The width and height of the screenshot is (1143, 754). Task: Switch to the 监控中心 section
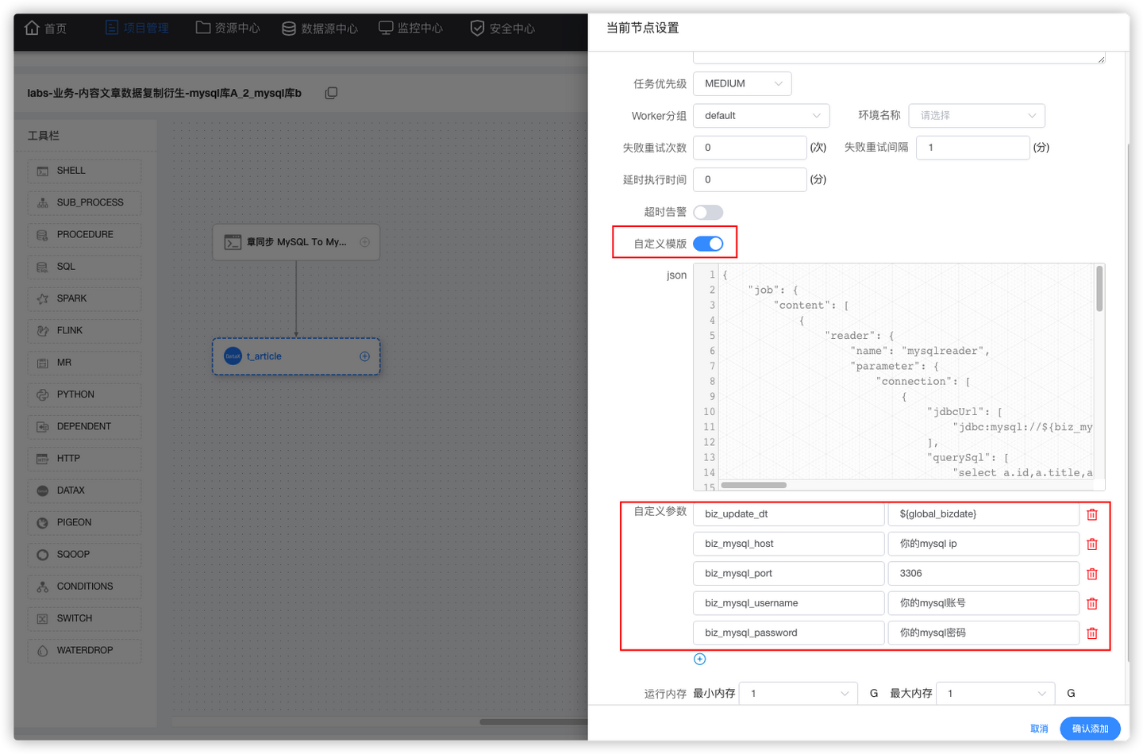(x=410, y=27)
